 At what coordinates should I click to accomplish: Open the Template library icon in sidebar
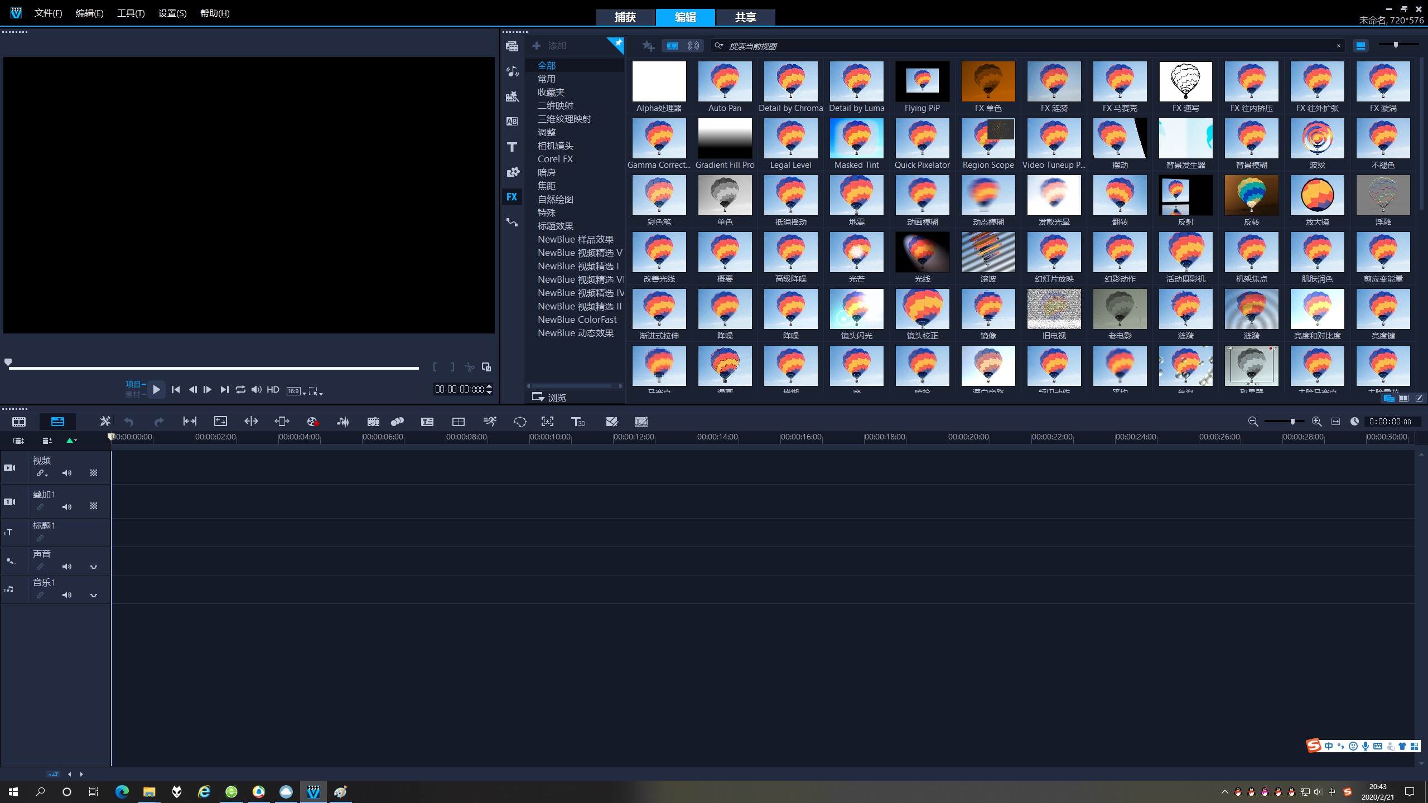pos(512,96)
